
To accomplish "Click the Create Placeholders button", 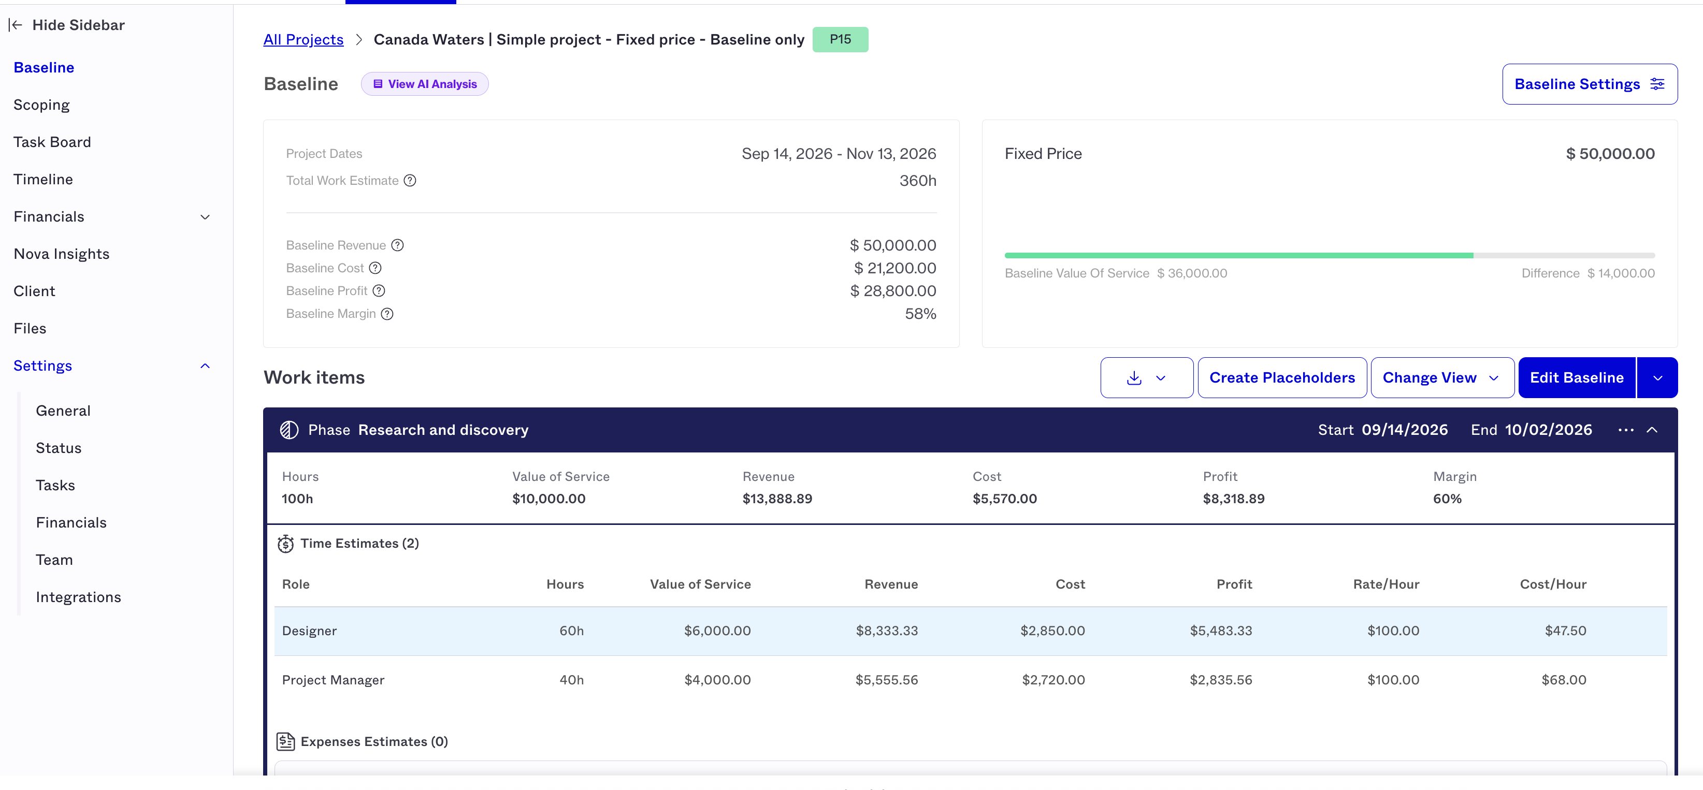I will [x=1282, y=378].
